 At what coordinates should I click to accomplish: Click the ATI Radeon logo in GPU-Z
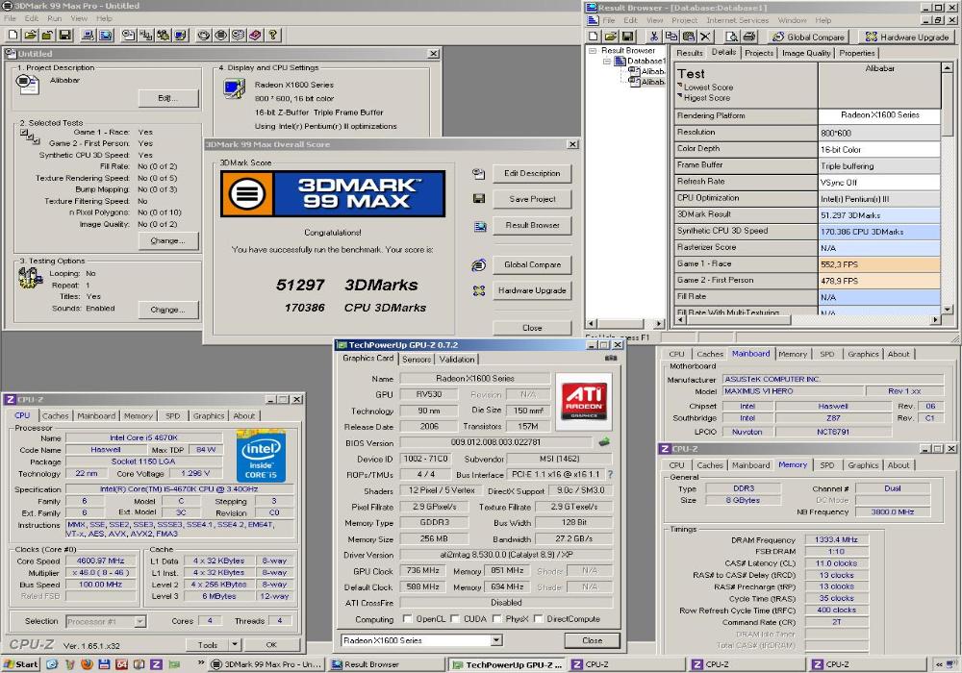click(x=584, y=401)
